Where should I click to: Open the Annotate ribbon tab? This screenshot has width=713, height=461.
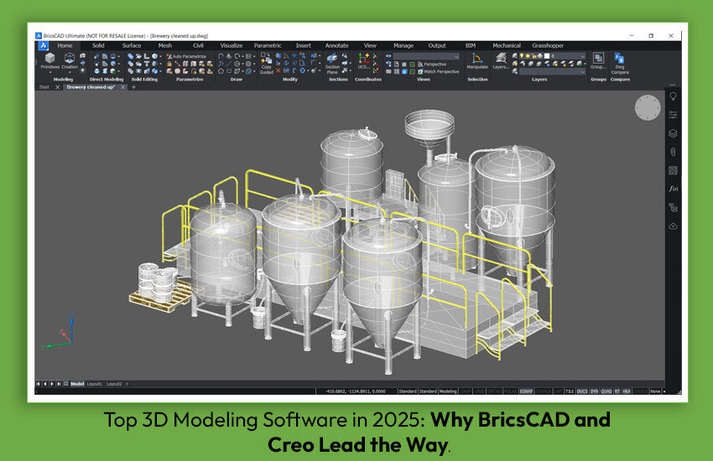click(336, 45)
